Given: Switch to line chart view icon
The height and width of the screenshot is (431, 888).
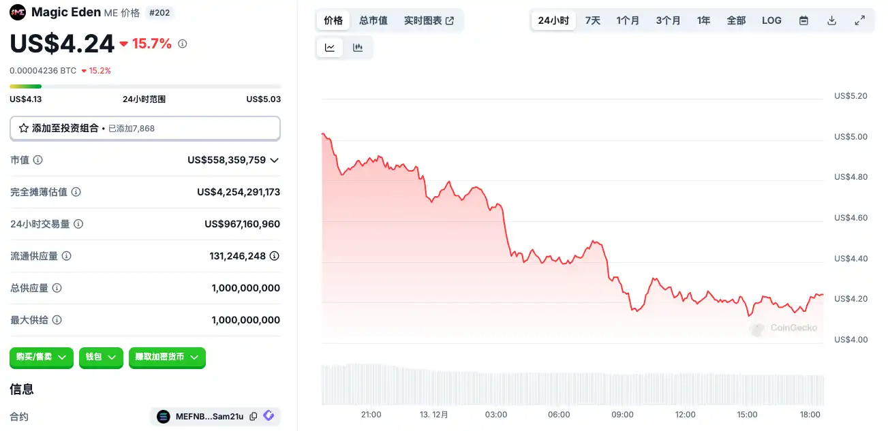Looking at the screenshot, I should pyautogui.click(x=330, y=48).
